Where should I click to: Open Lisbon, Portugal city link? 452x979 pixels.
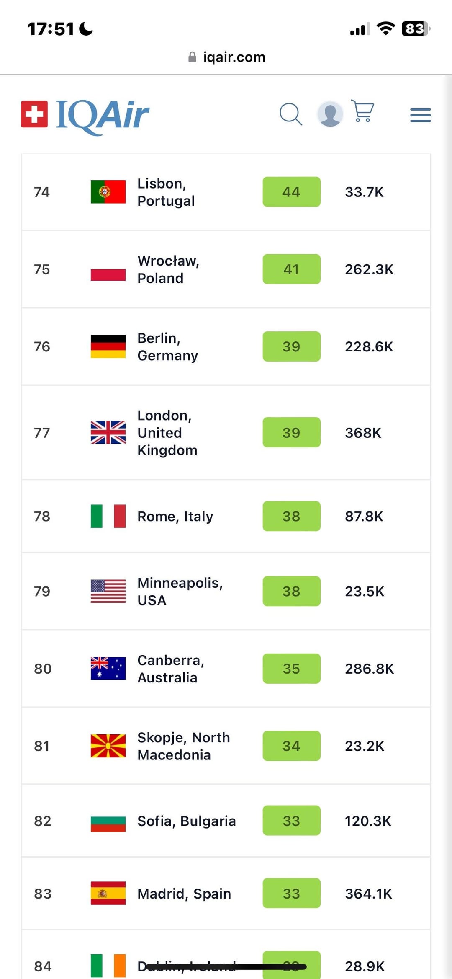coord(166,192)
